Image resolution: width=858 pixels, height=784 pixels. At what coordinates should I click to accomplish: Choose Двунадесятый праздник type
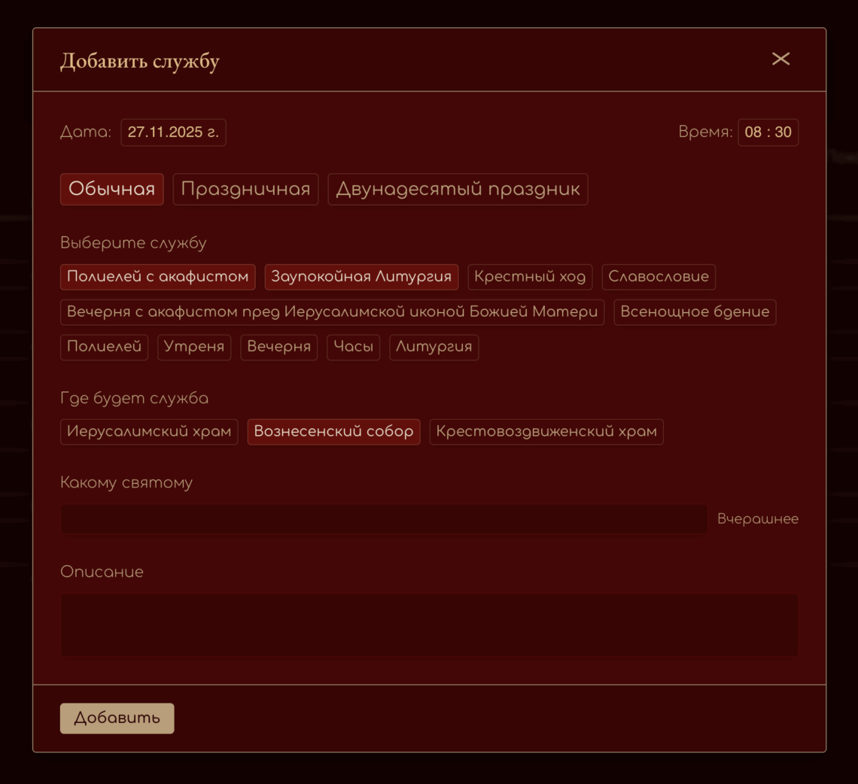click(458, 190)
